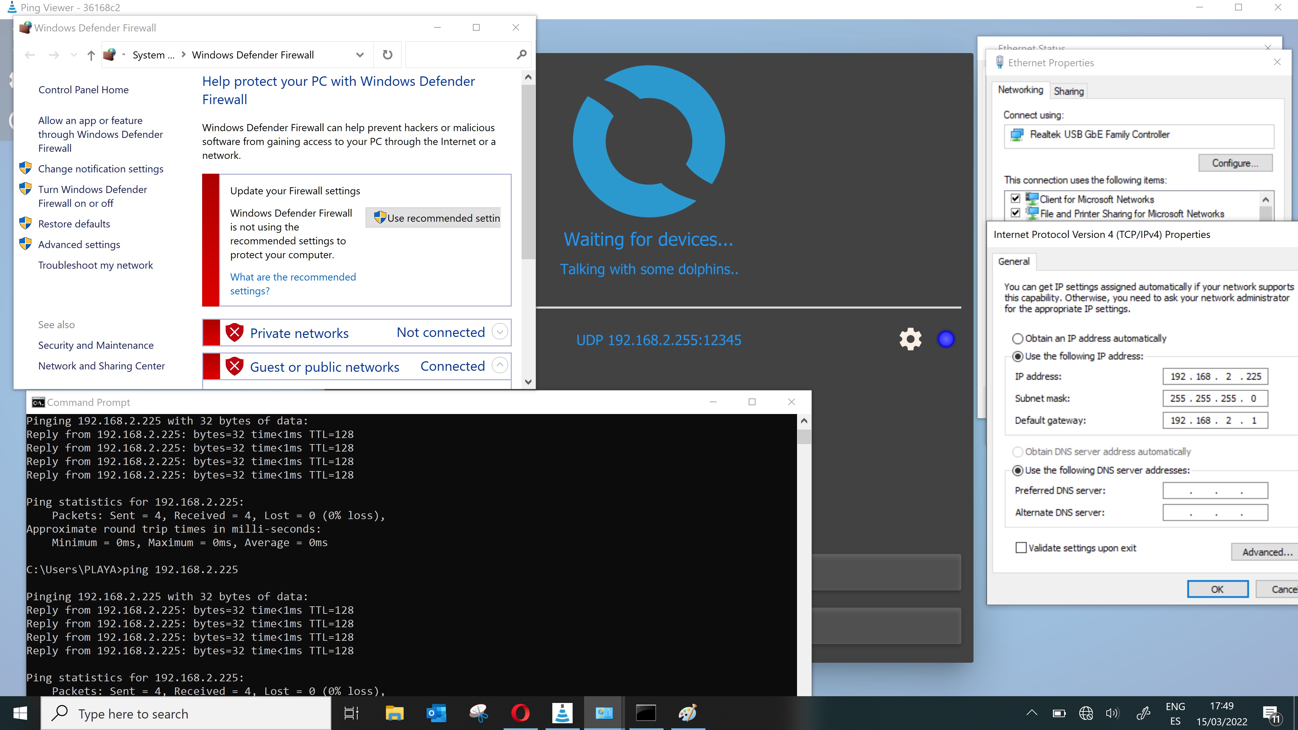Viewport: 1298px width, 730px height.
Task: Switch to the Sharing tab
Action: click(1068, 91)
